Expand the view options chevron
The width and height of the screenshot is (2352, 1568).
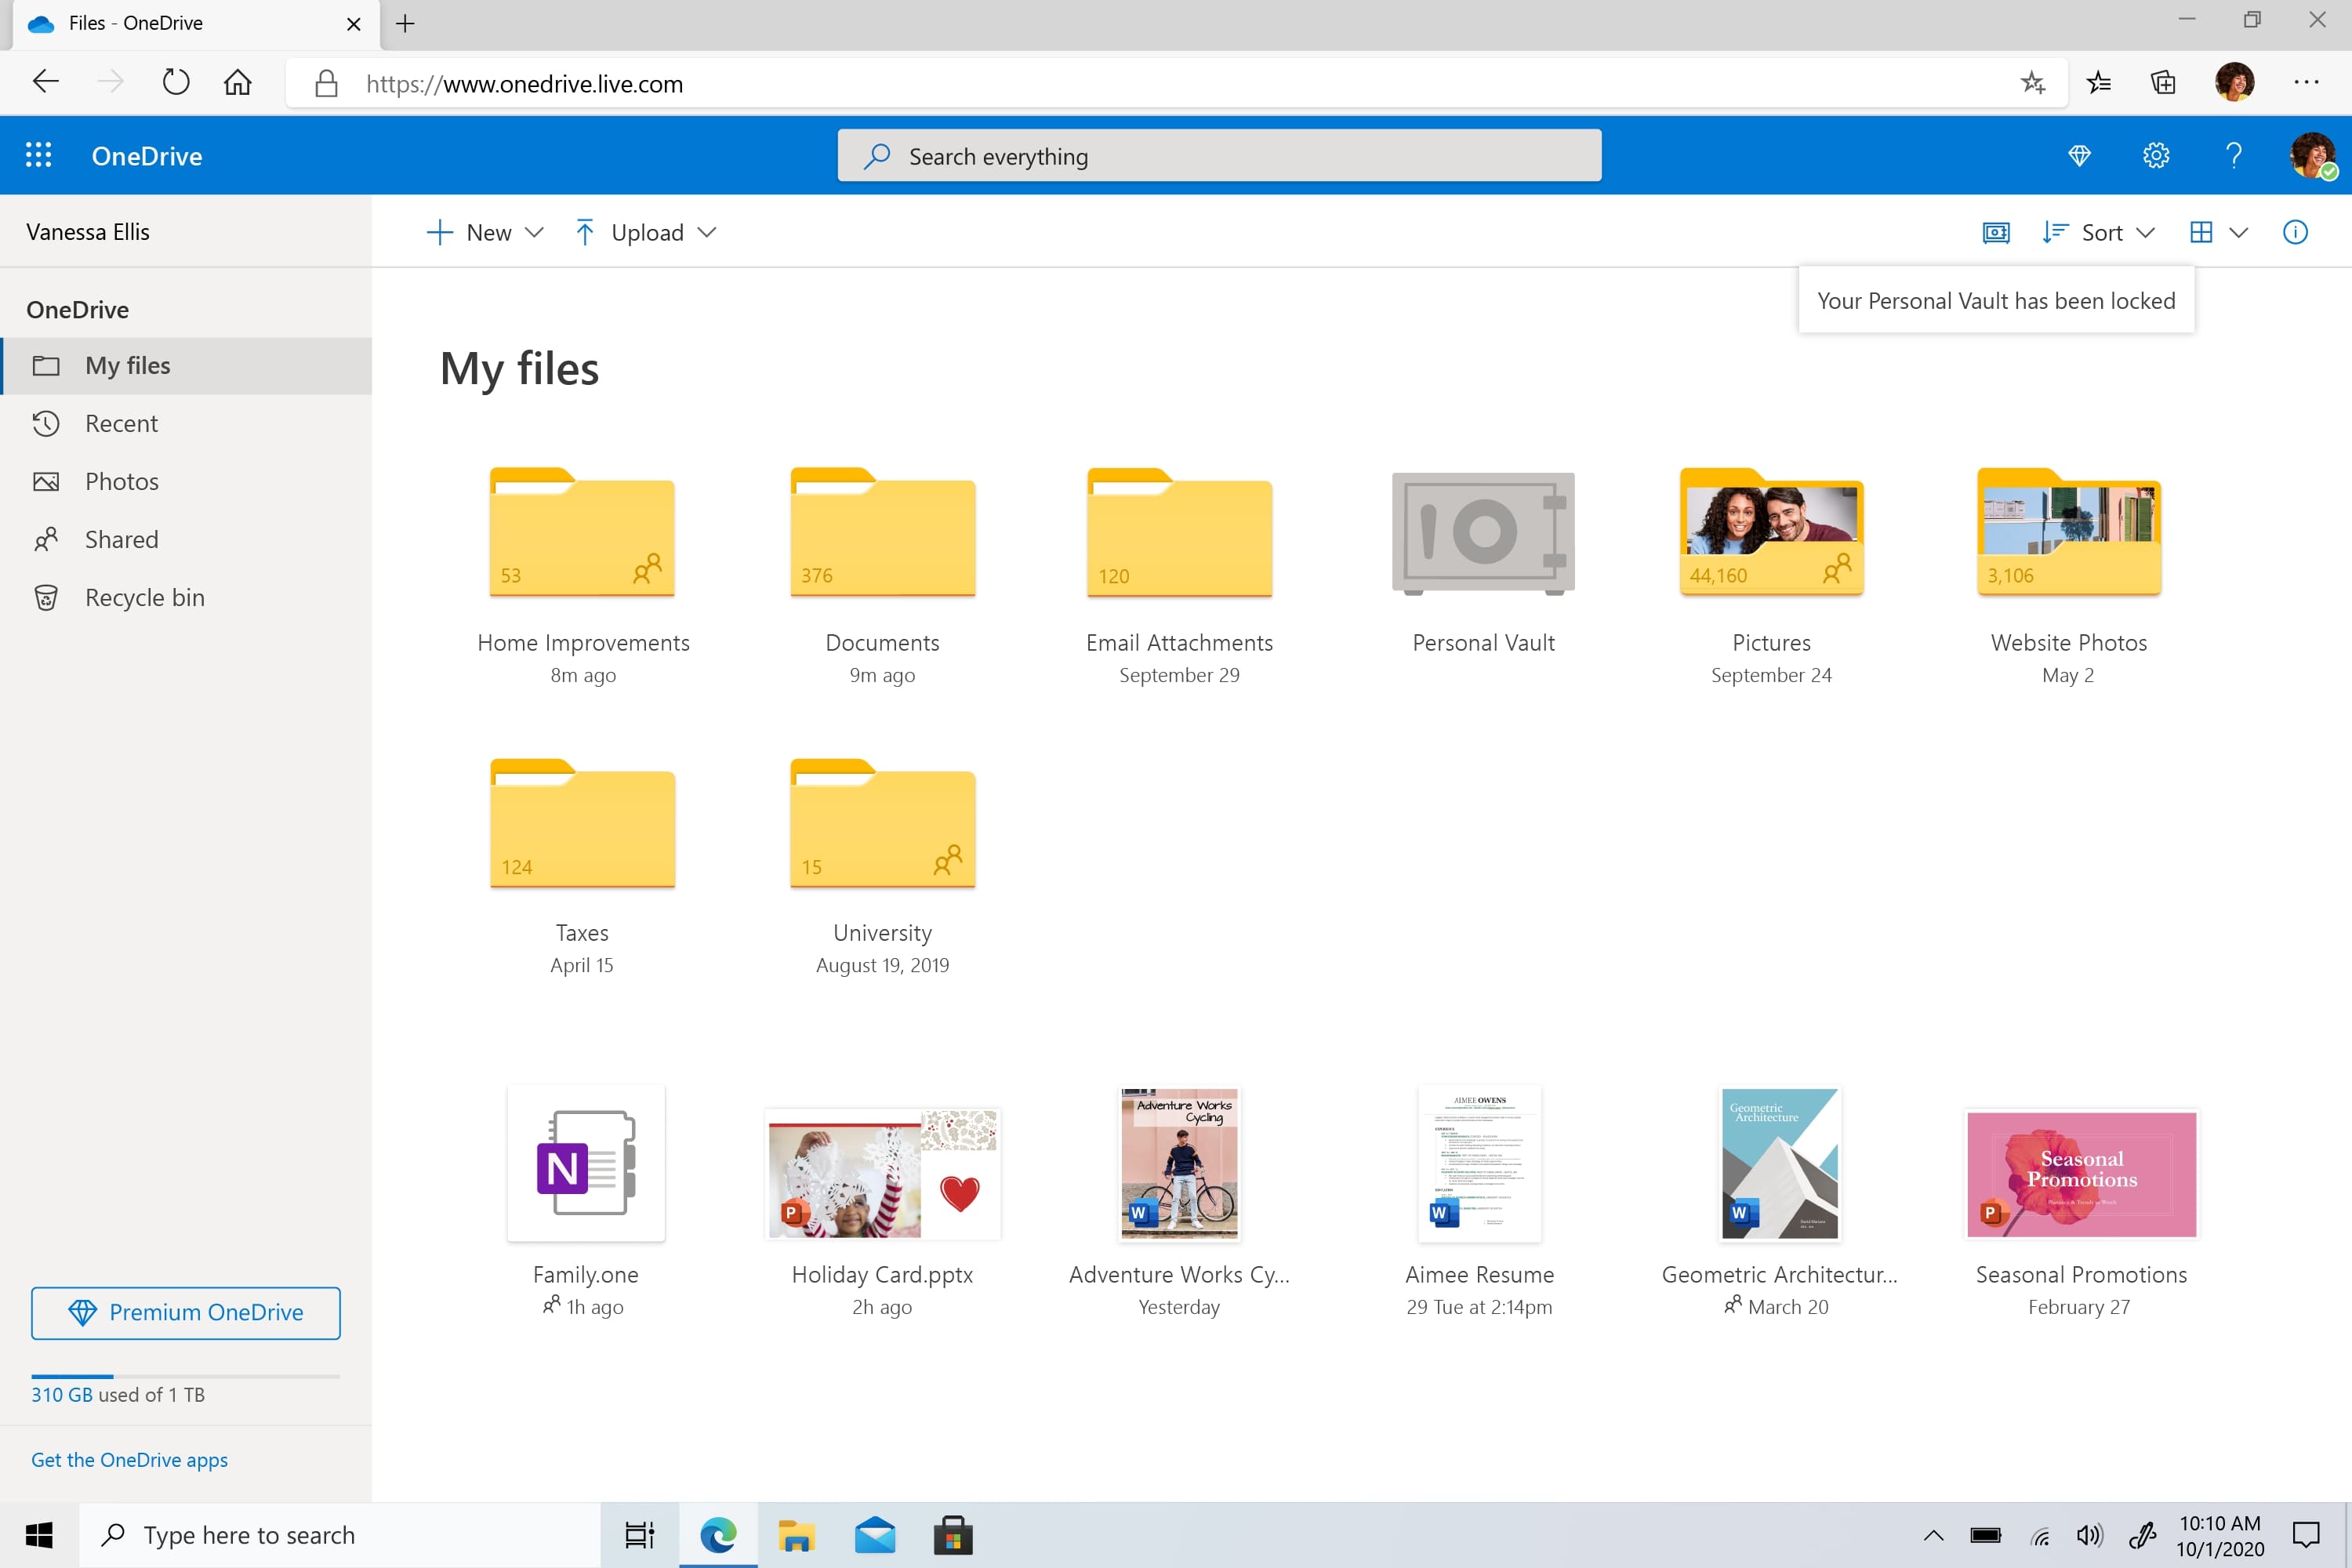click(2239, 232)
